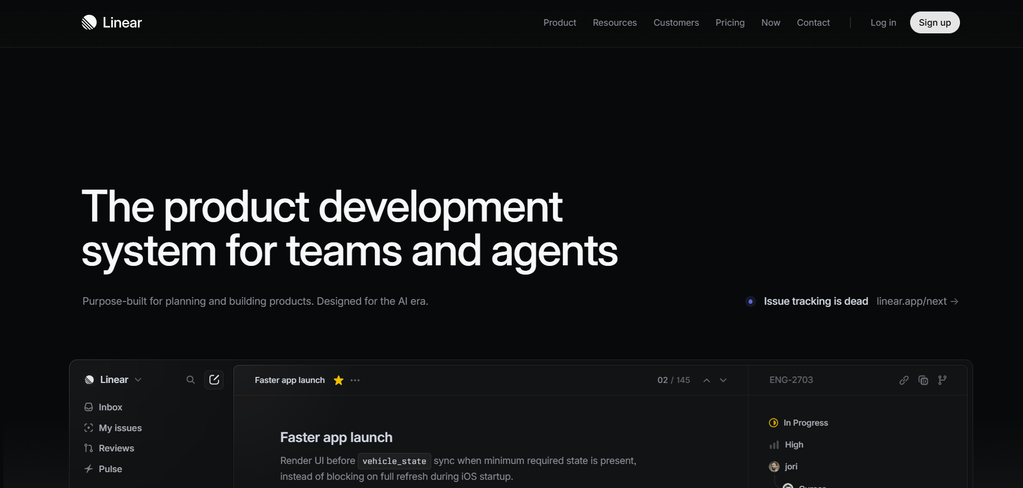Open Reviews in the sidebar
Screen dimensions: 1023x488
pos(110,448)
